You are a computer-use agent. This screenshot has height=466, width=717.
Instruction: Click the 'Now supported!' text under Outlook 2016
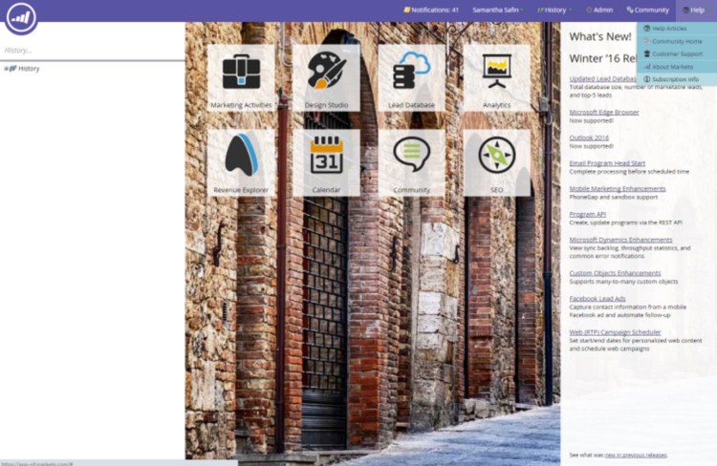[x=591, y=146]
